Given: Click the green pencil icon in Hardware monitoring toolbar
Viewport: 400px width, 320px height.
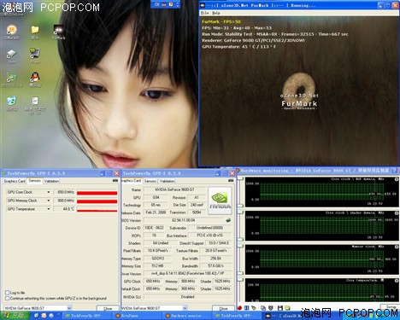Looking at the screenshot, I should [254, 308].
